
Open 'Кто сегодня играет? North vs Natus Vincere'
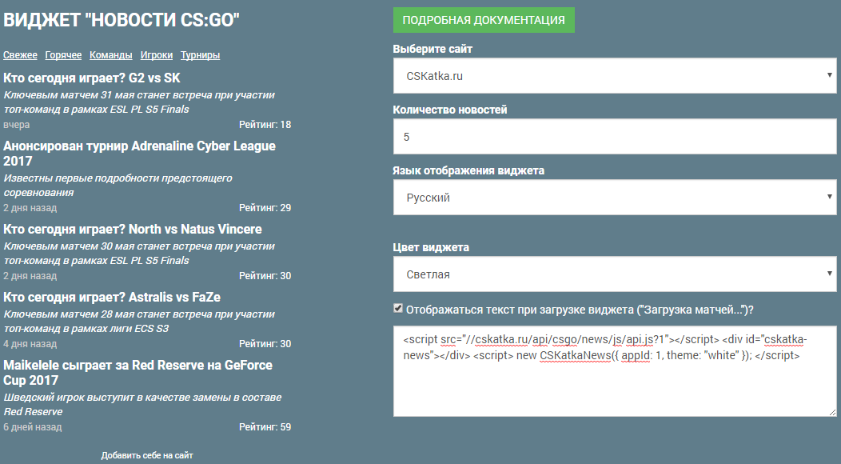pos(133,229)
